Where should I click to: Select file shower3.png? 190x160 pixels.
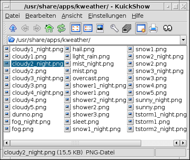(x=91, y=114)
